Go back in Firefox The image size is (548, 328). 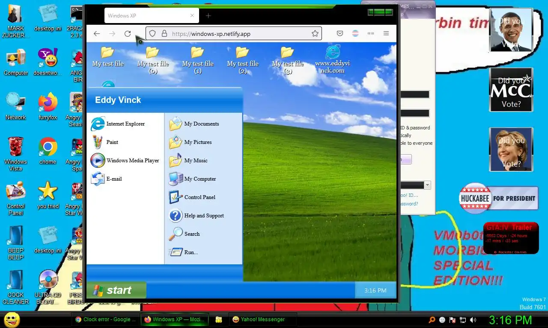pyautogui.click(x=97, y=34)
